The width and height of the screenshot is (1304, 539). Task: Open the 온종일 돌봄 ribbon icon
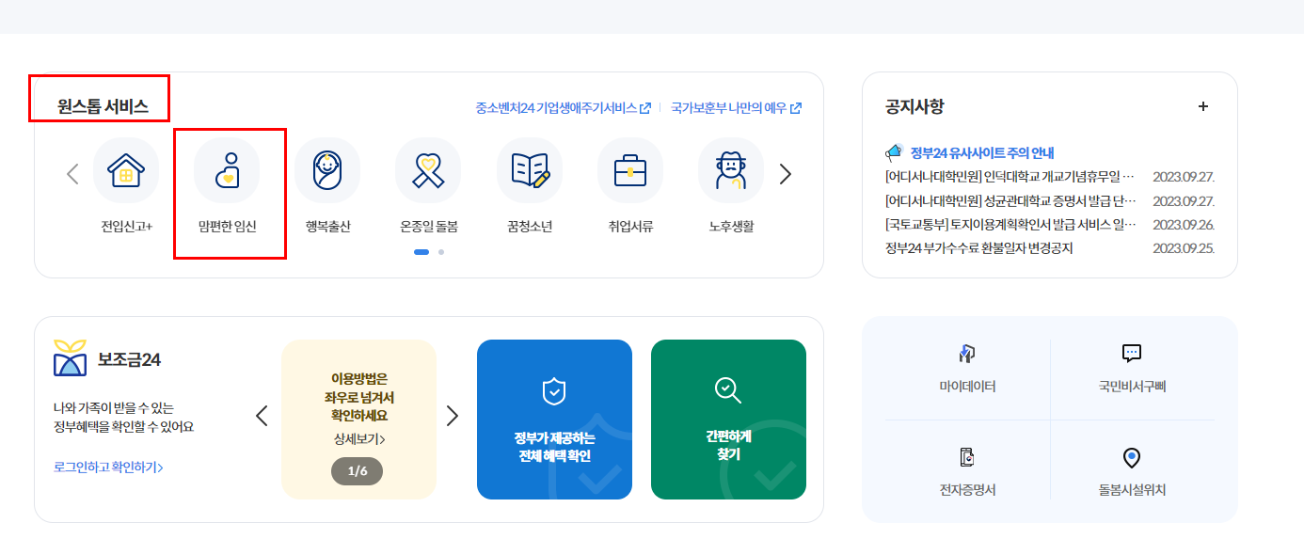click(x=428, y=170)
